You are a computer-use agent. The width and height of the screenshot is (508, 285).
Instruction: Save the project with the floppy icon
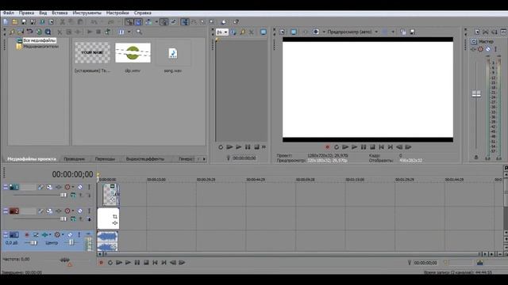[x=24, y=22]
